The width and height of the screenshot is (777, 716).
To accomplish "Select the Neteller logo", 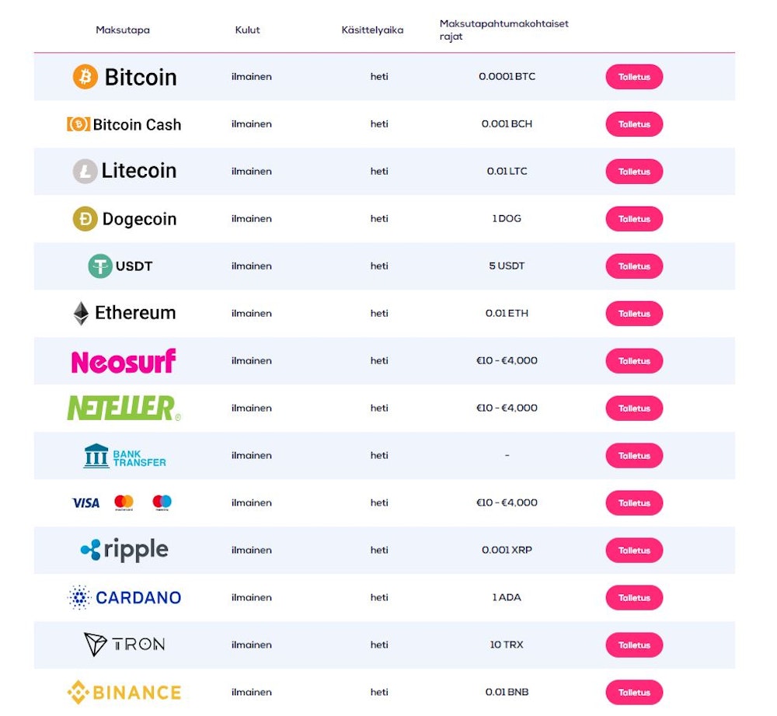I will [x=124, y=408].
